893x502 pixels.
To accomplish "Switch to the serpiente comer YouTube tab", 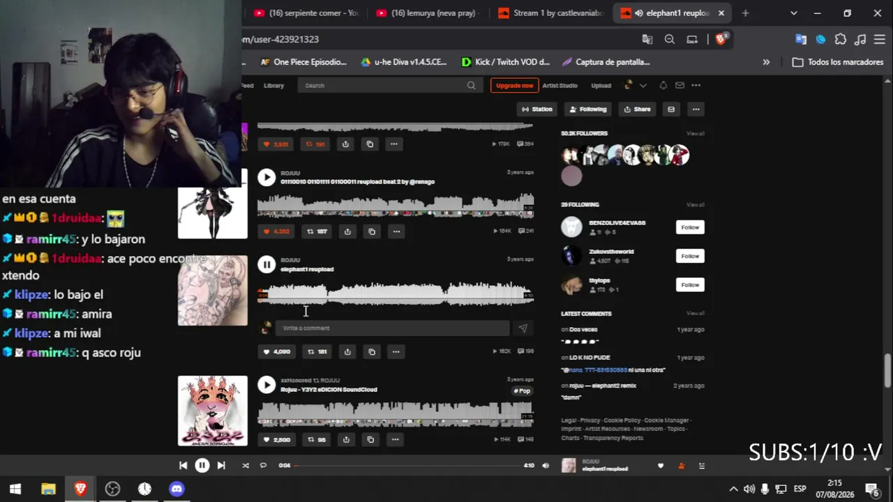I will pyautogui.click(x=307, y=13).
